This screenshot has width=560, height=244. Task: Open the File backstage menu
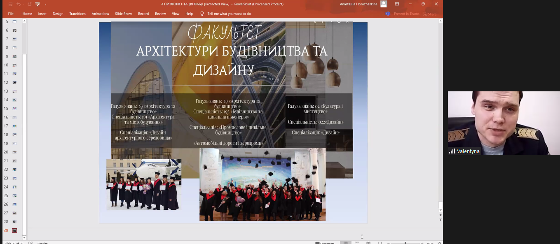tap(11, 14)
